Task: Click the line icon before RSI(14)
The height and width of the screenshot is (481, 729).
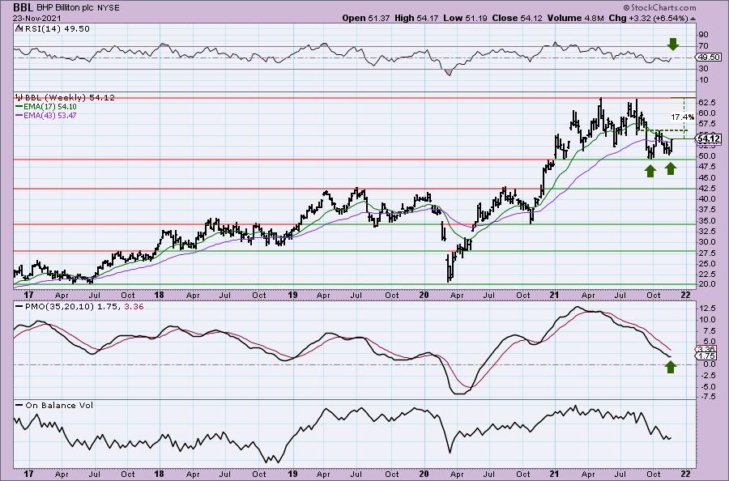Action: [x=19, y=28]
